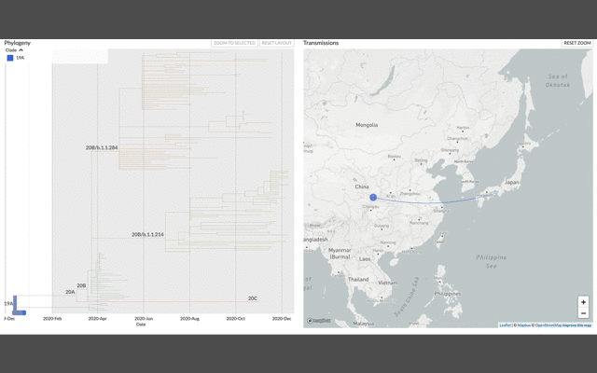597x373 pixels.
Task: Click the Improve this map link
Action: tap(576, 325)
